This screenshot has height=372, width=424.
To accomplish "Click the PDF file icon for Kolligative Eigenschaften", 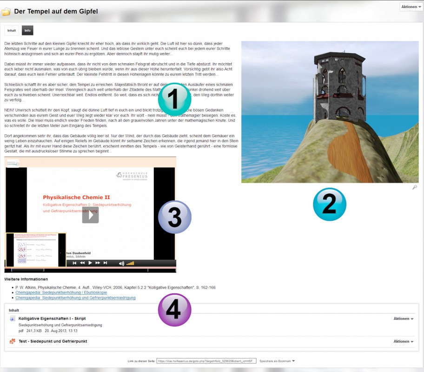I will (13, 319).
